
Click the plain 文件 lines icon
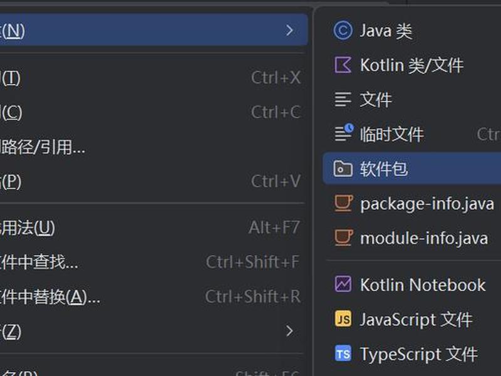pyautogui.click(x=343, y=100)
